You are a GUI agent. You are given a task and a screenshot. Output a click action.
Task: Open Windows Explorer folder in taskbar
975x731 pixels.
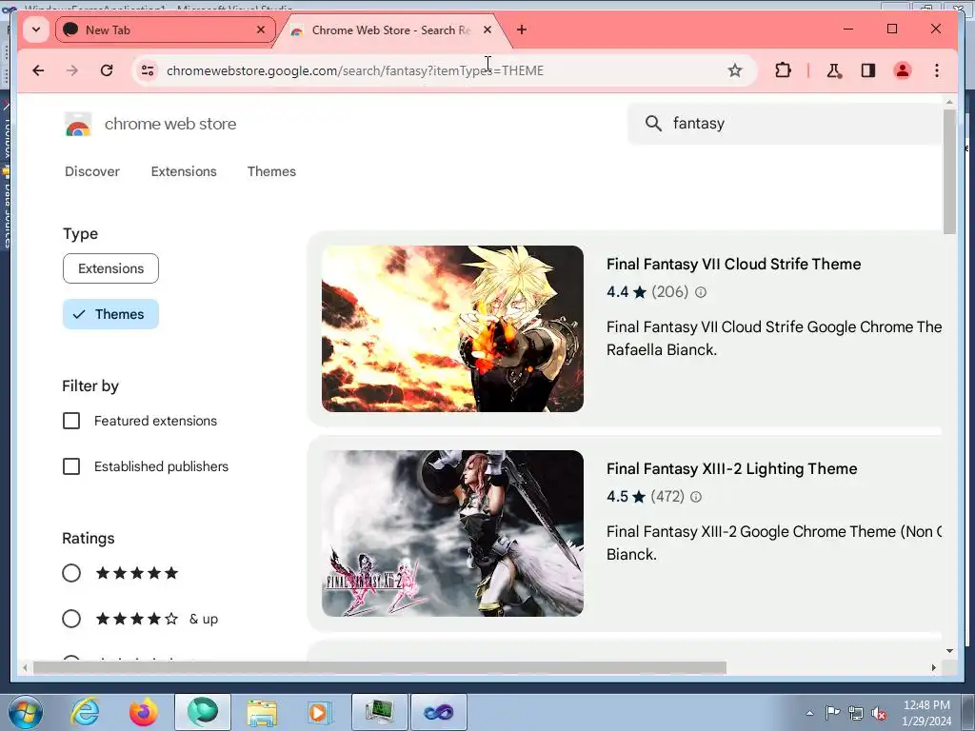pos(262,712)
